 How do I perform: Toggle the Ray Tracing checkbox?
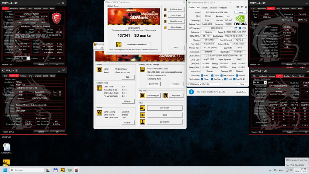(212, 79)
